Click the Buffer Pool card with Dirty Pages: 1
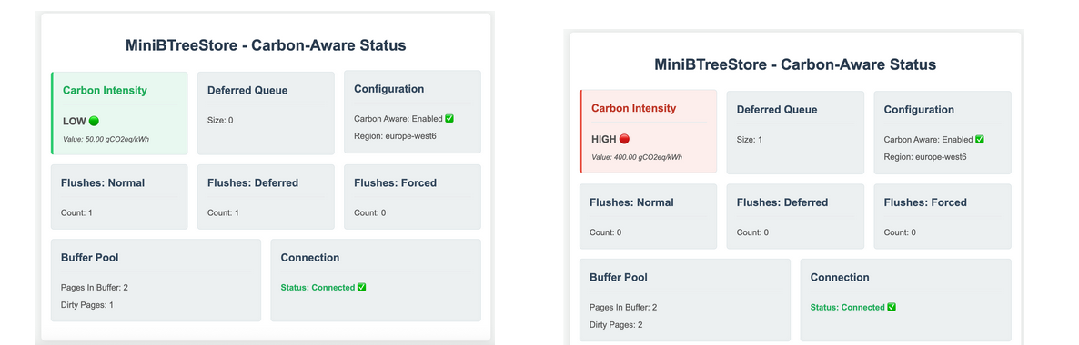The image size is (1079, 345). (x=156, y=280)
